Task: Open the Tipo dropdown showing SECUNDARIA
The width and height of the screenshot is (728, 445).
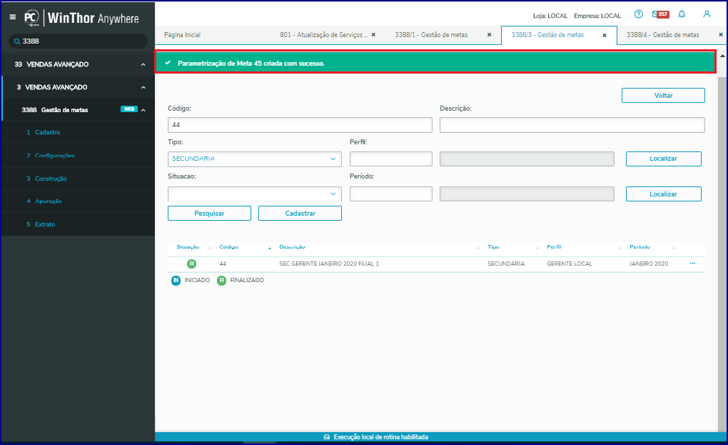Action: (254, 159)
